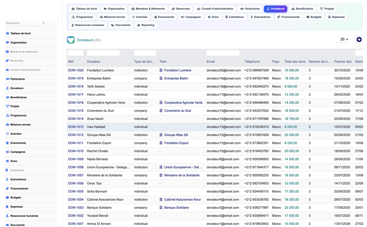Click sidebar Beneficiaires people icon
Screen dimensions: 367x227
point(7,97)
